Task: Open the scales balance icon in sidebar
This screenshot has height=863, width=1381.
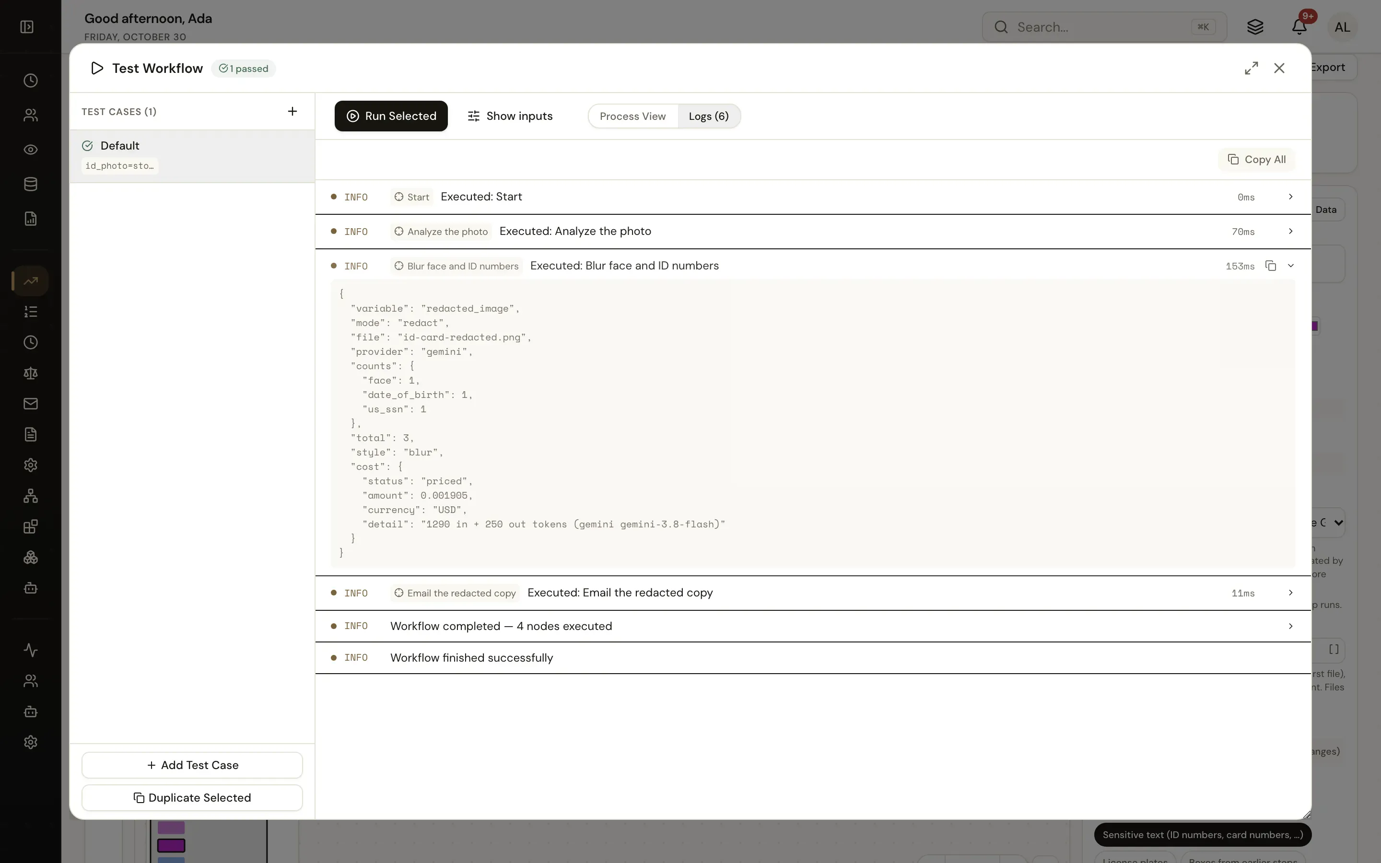Action: (31, 373)
